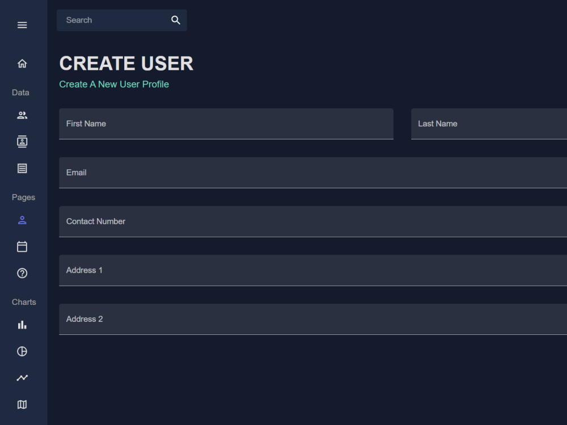Open the Home dashboard icon
The image size is (567, 425).
[x=22, y=63]
